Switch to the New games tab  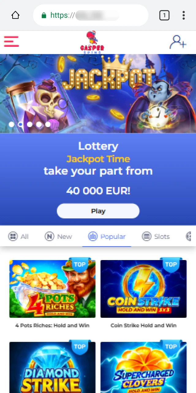58,236
